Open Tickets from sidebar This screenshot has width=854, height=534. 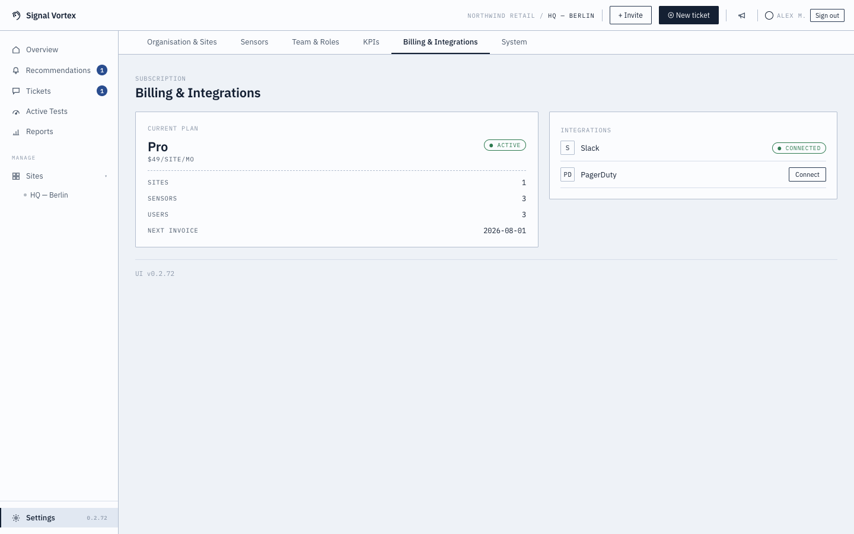(59, 91)
